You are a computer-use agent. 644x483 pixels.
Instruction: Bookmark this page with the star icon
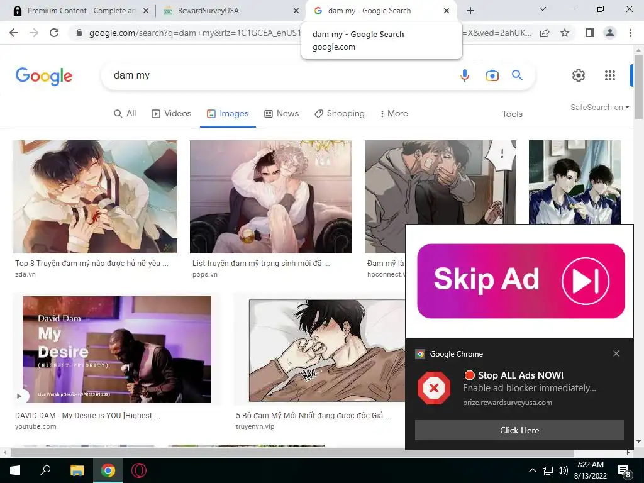[x=565, y=33]
